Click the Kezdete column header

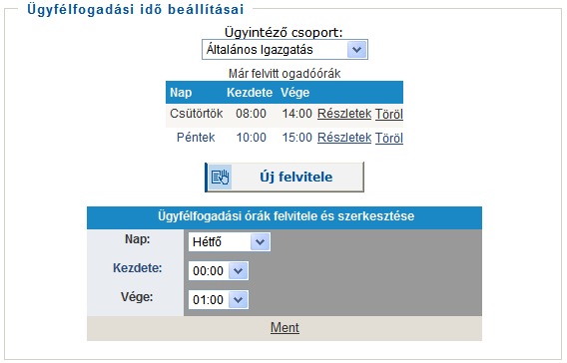pyautogui.click(x=250, y=93)
